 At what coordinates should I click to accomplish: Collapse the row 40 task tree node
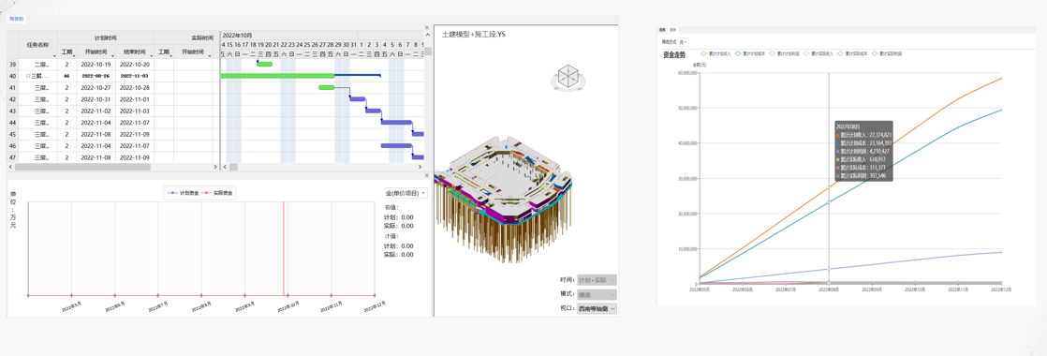pyautogui.click(x=27, y=77)
